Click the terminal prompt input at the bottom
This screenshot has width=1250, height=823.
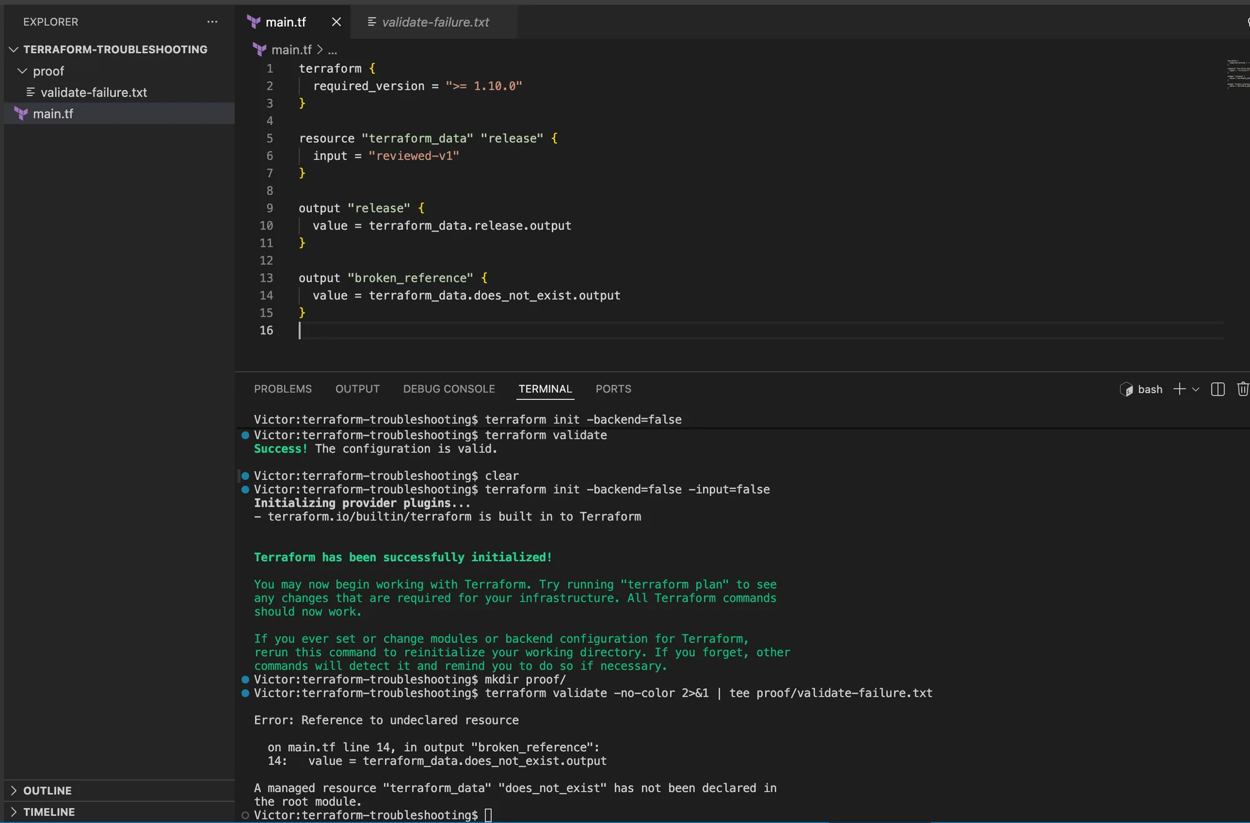tap(489, 815)
